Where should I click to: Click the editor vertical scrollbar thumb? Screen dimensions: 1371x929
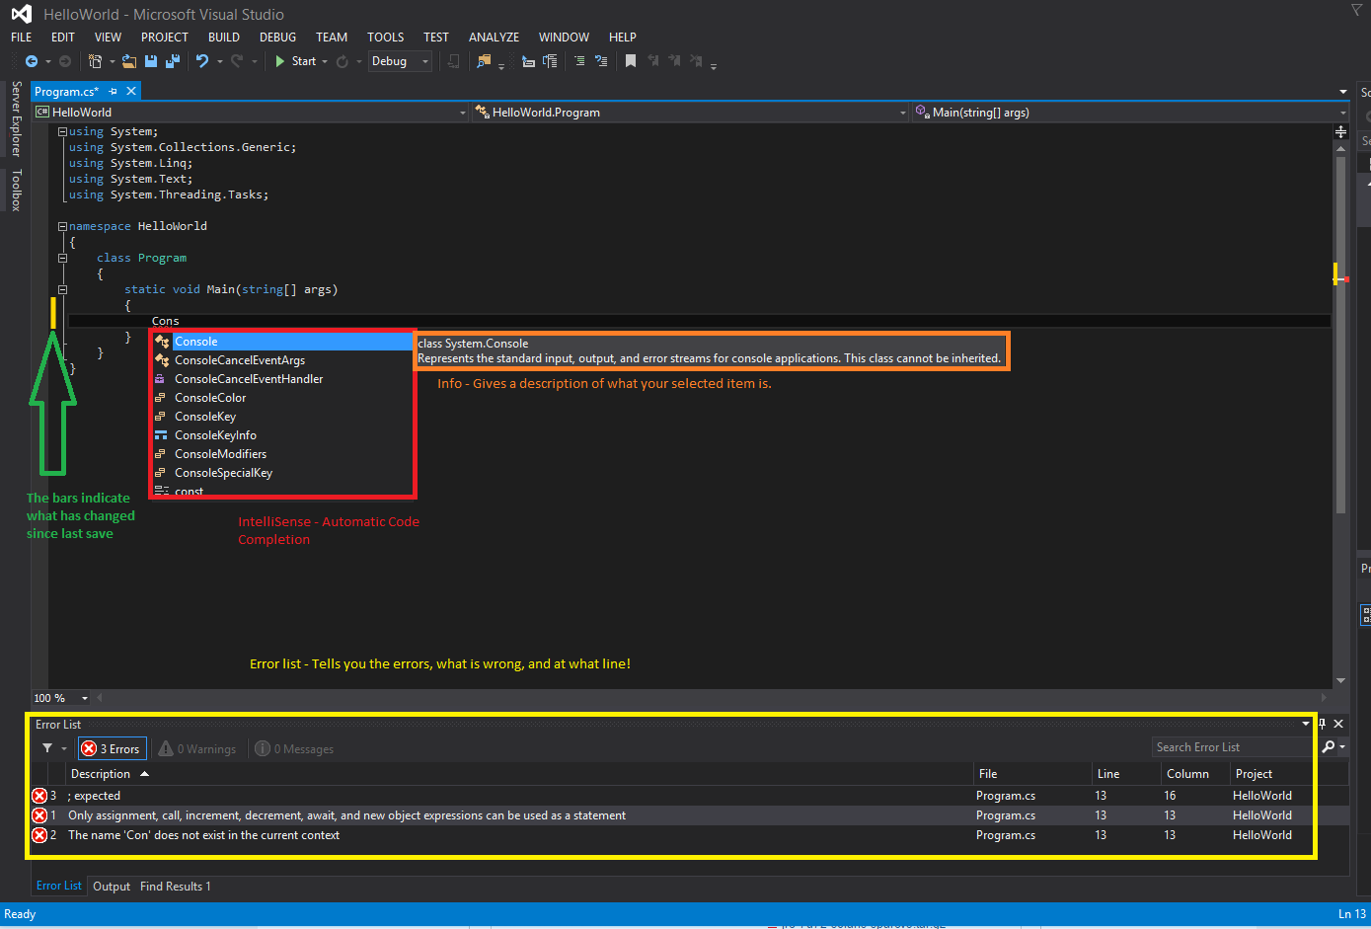click(1340, 336)
